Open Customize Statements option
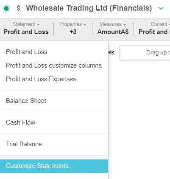 pos(54,166)
